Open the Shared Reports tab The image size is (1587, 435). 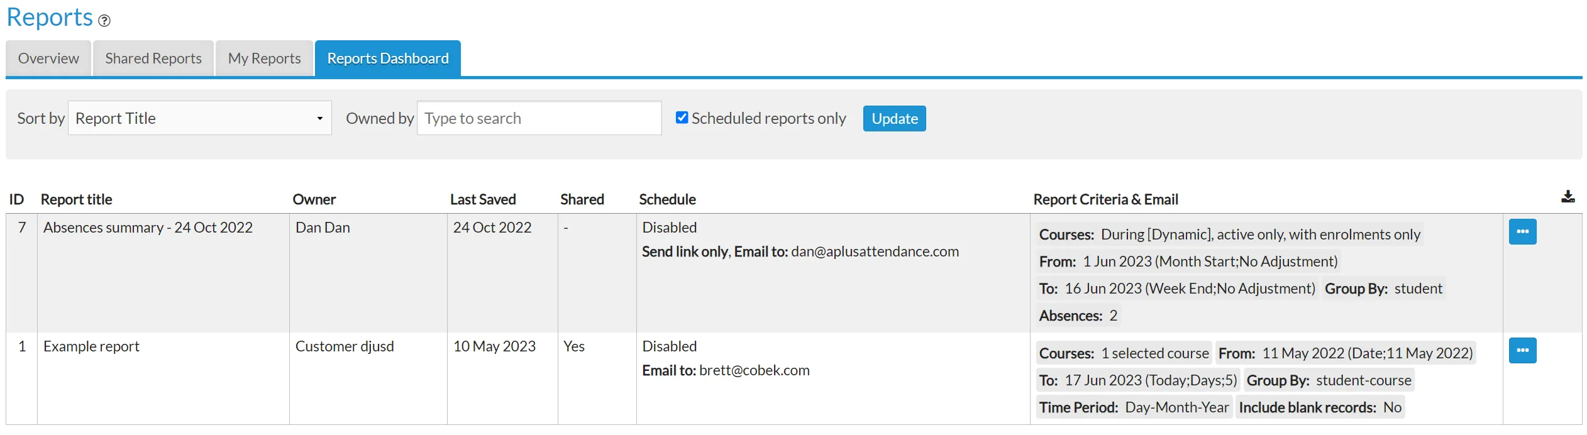click(153, 58)
